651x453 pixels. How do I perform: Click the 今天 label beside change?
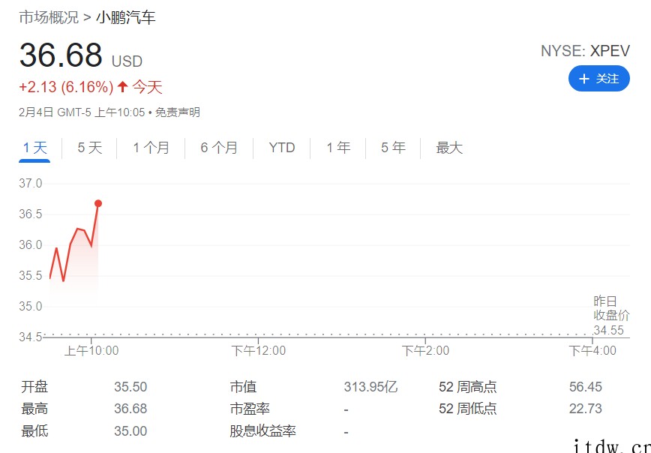click(x=148, y=87)
